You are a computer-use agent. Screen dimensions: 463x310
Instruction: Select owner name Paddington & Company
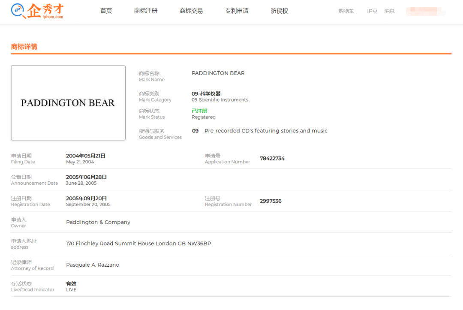coord(98,222)
